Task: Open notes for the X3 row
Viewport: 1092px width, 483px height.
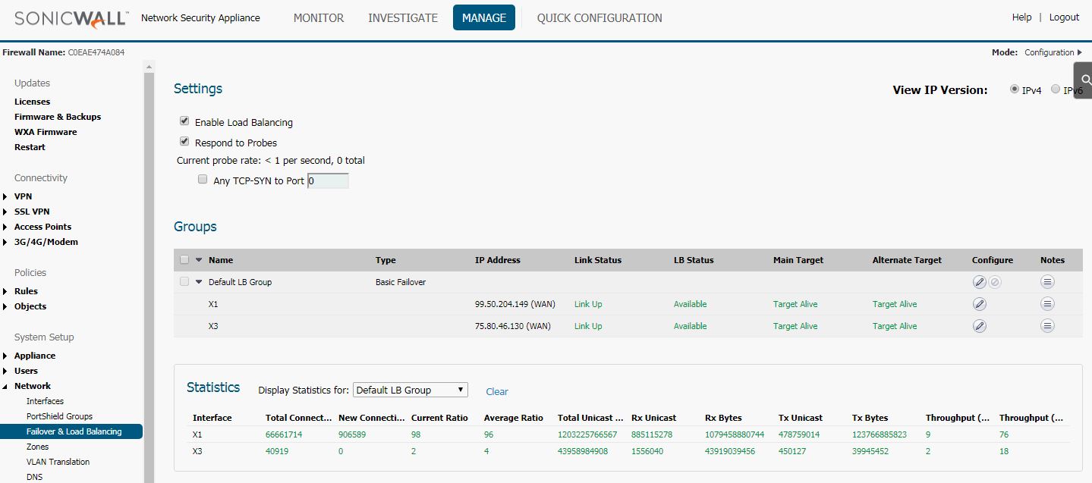Action: [1047, 326]
